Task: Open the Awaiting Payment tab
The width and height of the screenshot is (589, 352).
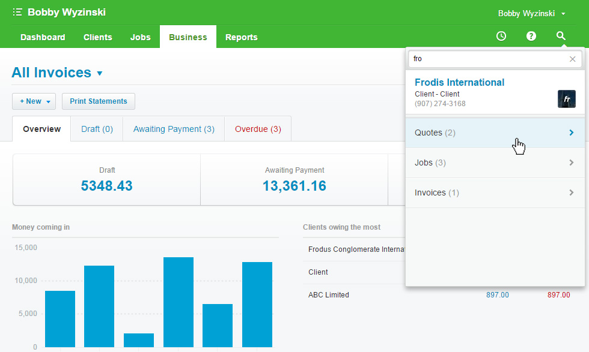Action: pos(173,128)
